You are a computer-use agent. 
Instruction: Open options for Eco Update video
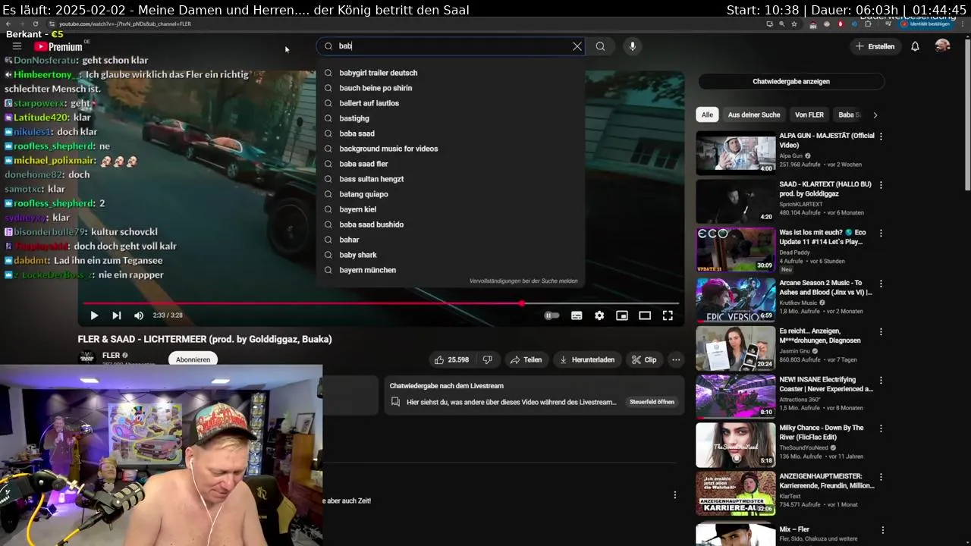pos(881,234)
